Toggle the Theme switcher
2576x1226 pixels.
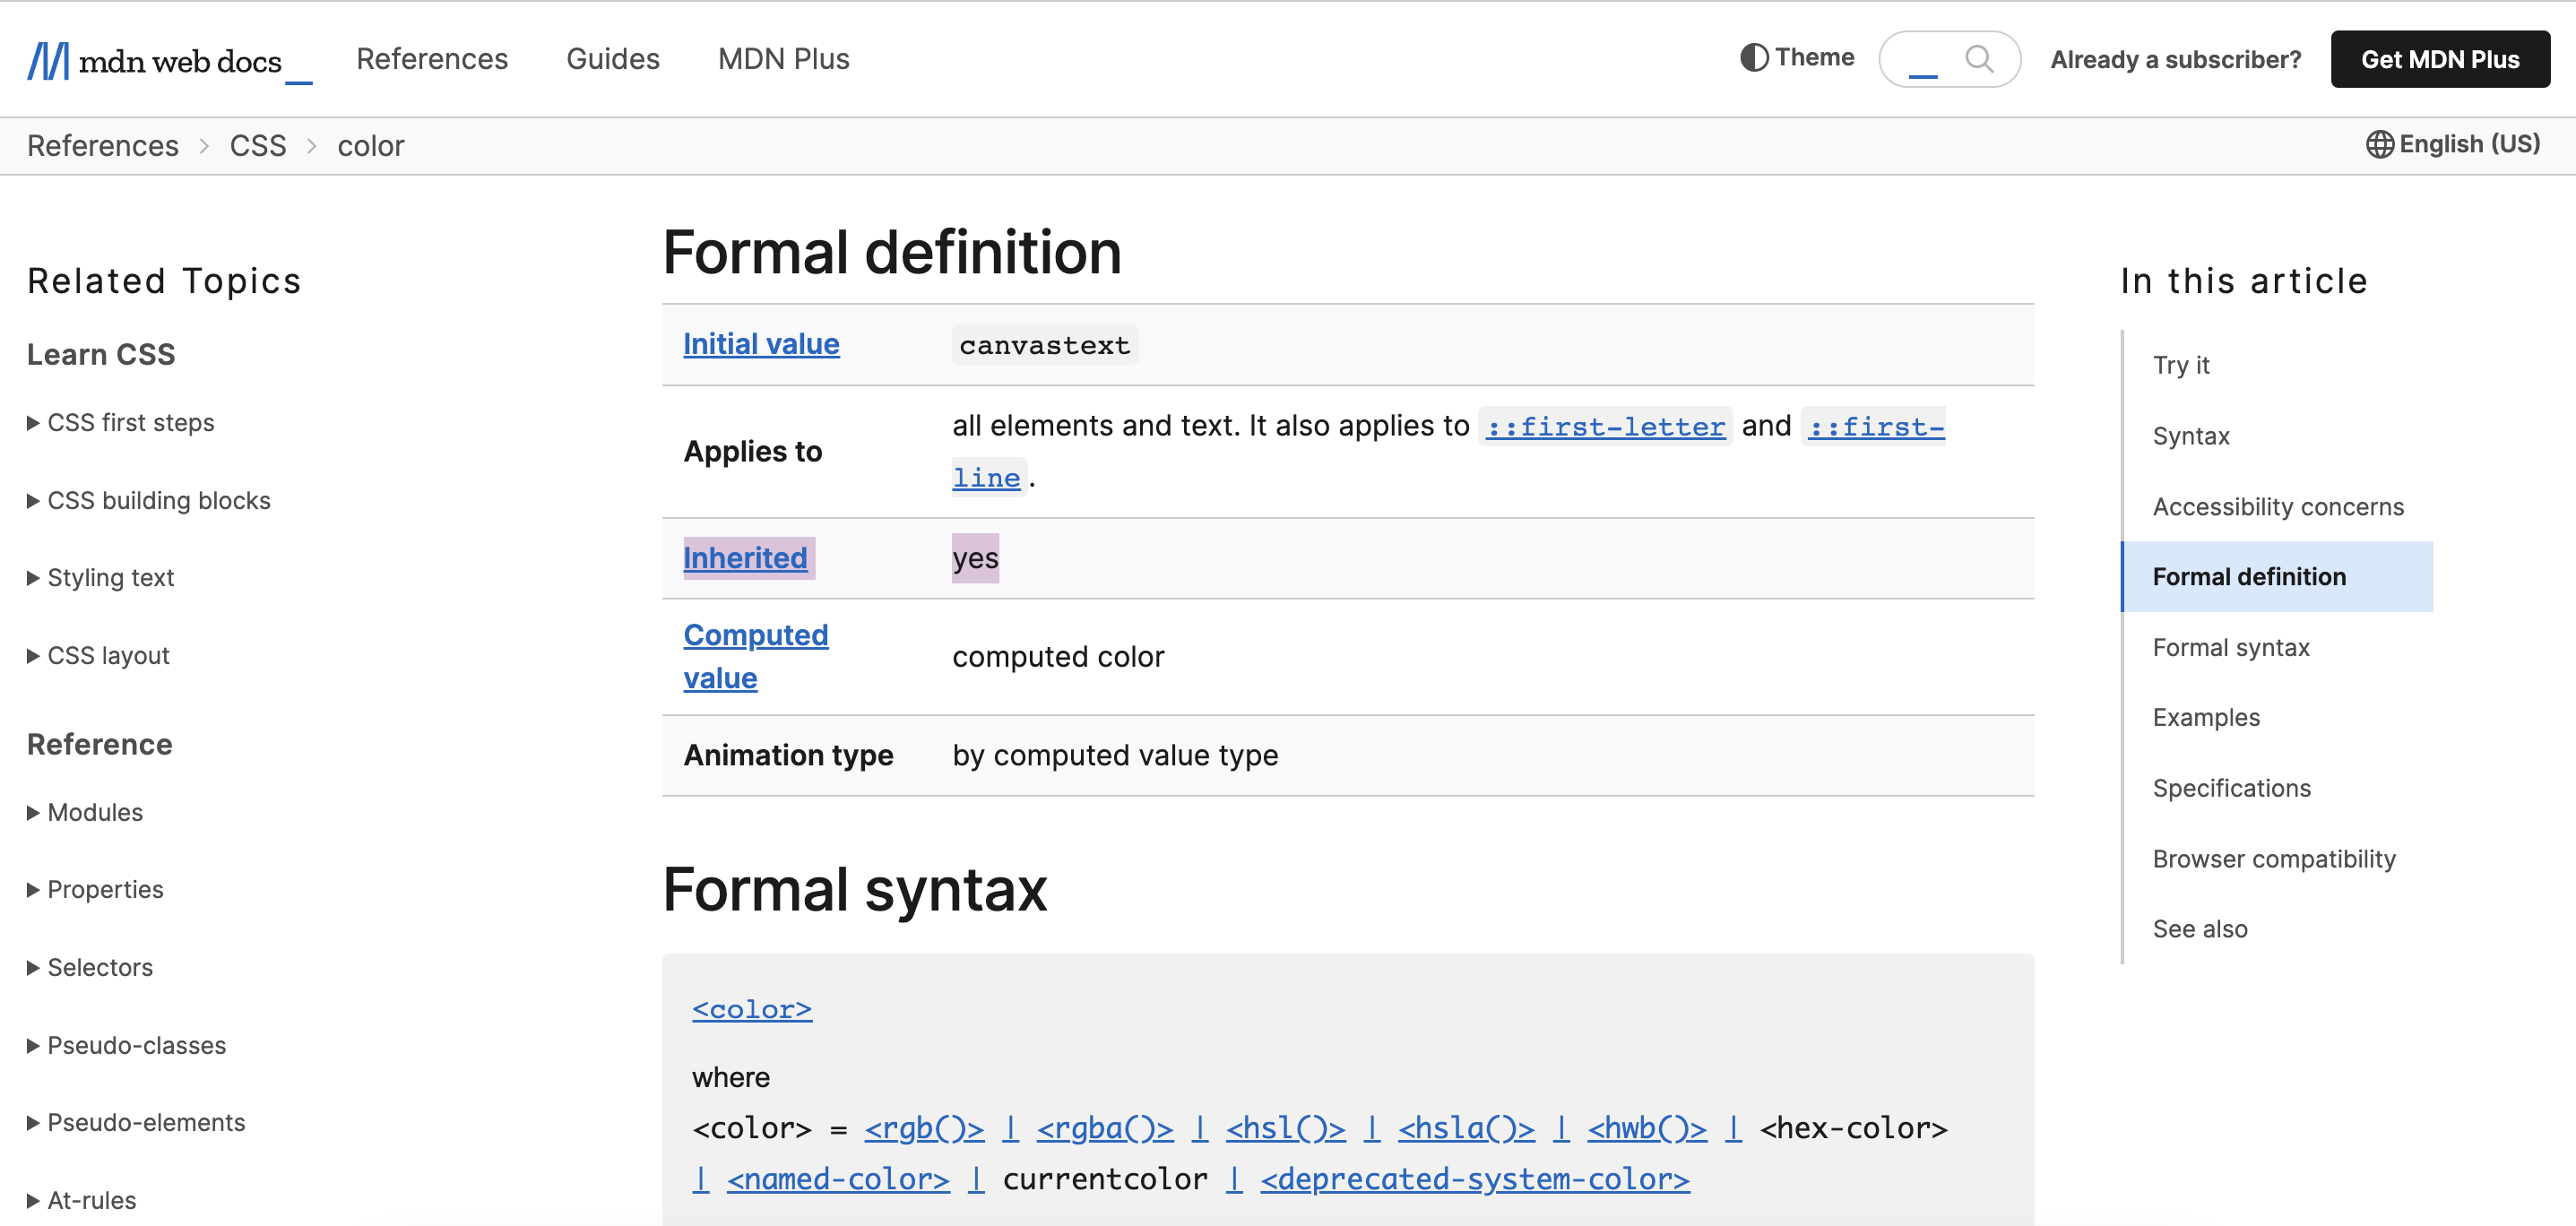[x=1797, y=58]
